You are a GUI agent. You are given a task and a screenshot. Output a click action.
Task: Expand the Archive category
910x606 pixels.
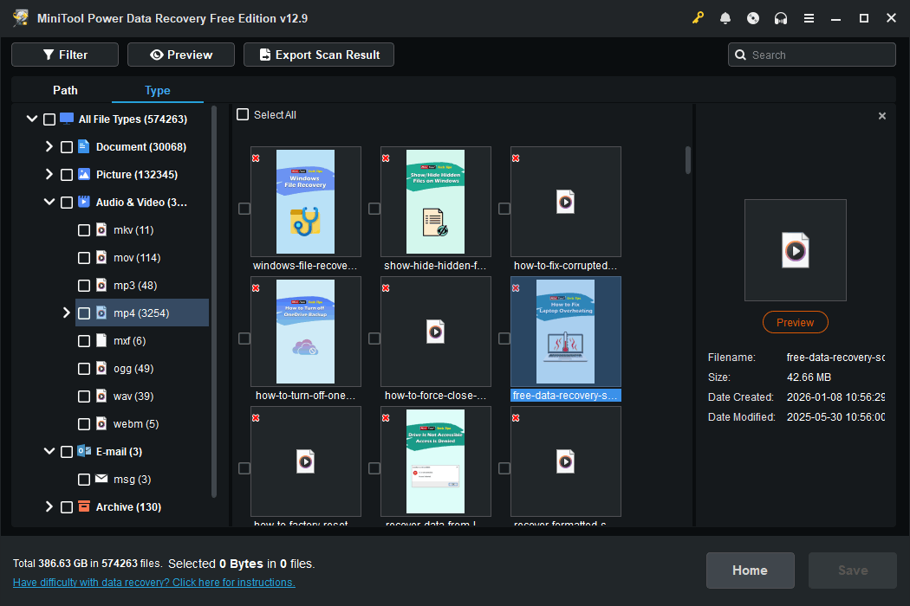coord(49,506)
